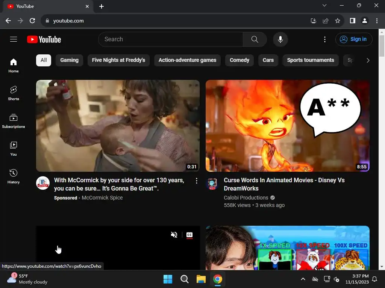Click the search magnifier button

point(255,39)
